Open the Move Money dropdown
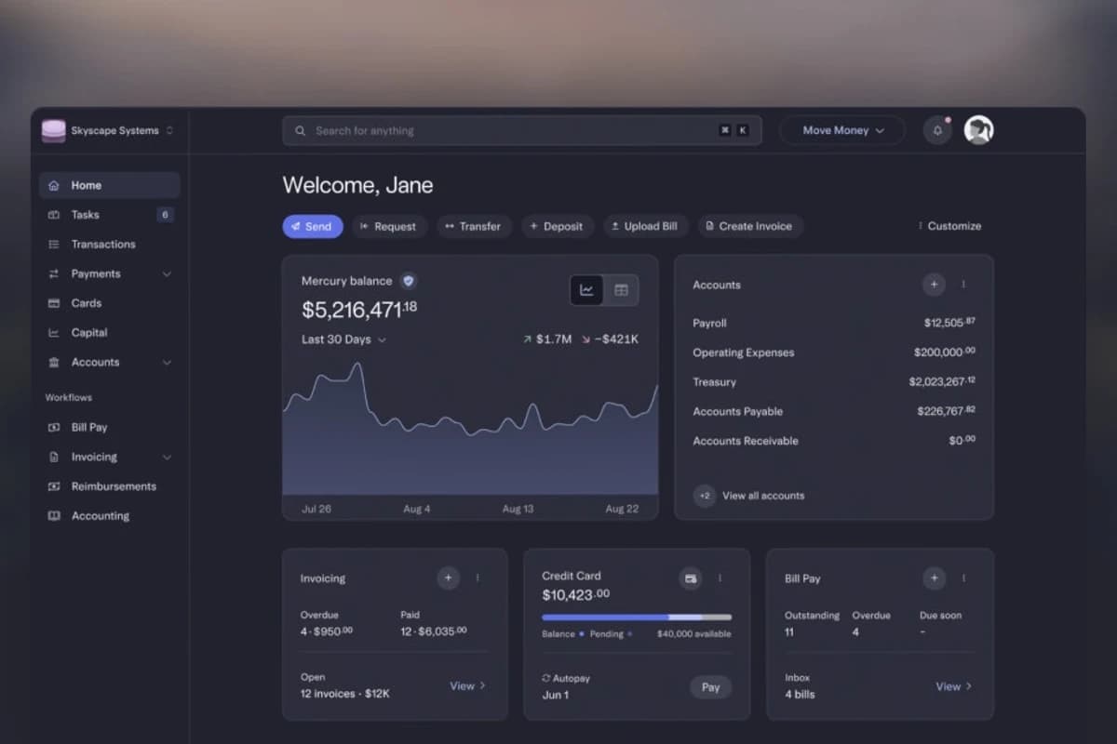 point(841,130)
